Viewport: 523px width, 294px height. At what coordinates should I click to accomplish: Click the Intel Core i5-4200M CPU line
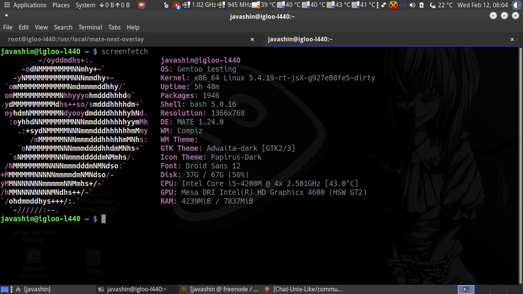click(x=260, y=183)
